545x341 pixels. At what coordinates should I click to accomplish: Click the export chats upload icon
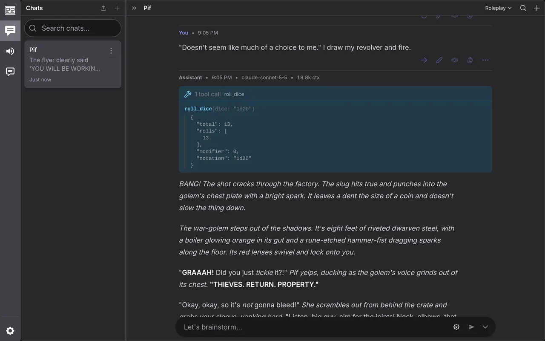click(x=103, y=8)
